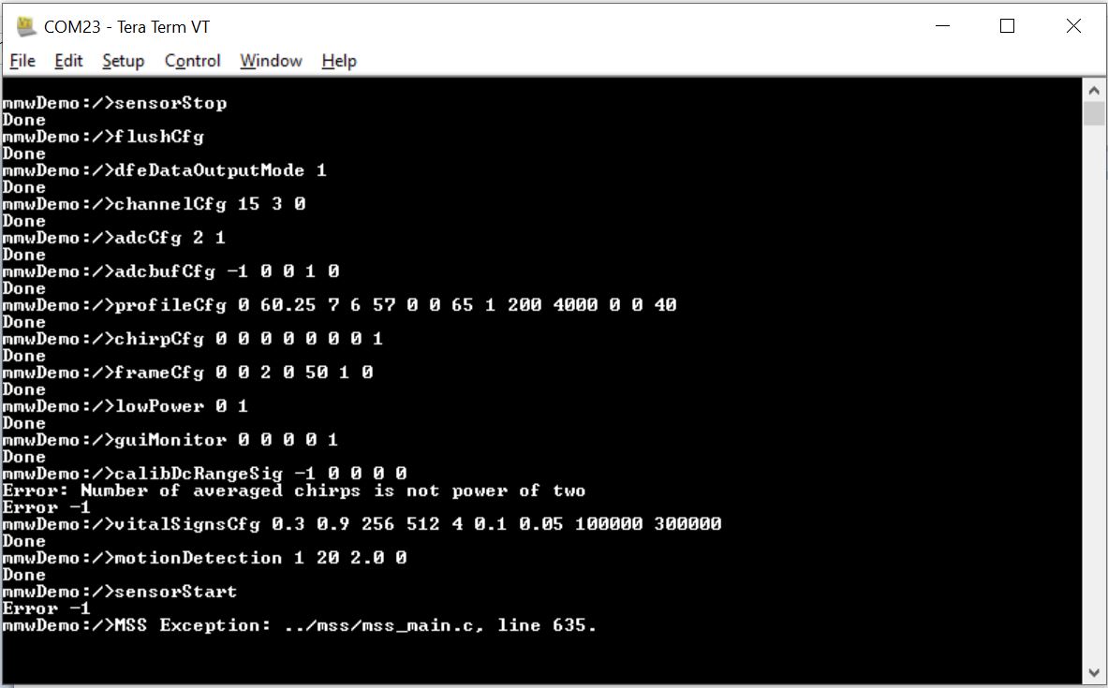The width and height of the screenshot is (1108, 688).
Task: Click the adcbufCfg -1 0 0 1 0 line
Action: coord(171,272)
